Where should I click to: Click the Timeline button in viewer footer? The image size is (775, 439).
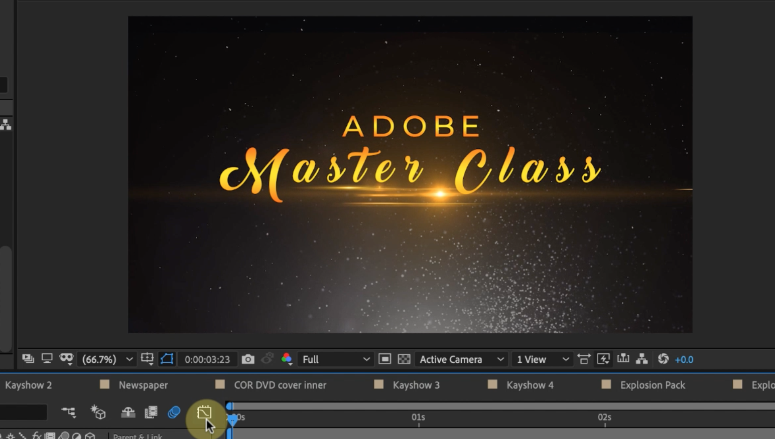623,359
